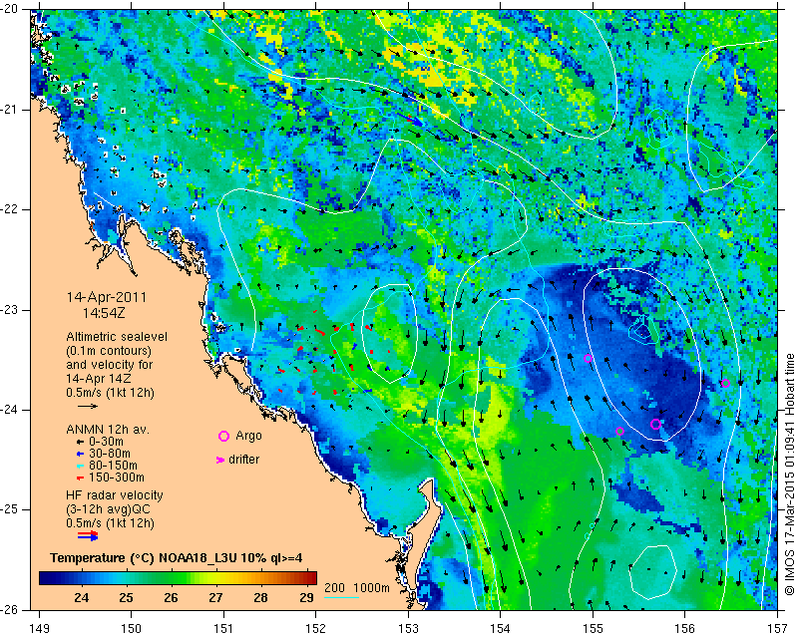798x638 pixels.
Task: Click colorbar tick label '28'
Action: click(260, 597)
